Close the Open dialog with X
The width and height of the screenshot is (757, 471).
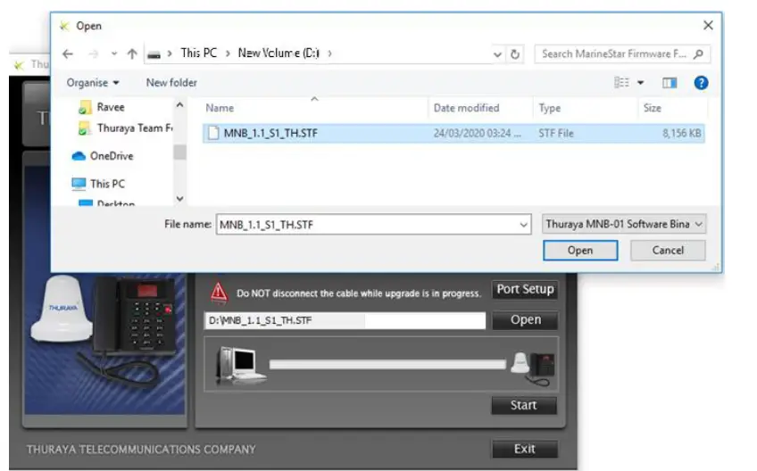point(708,25)
